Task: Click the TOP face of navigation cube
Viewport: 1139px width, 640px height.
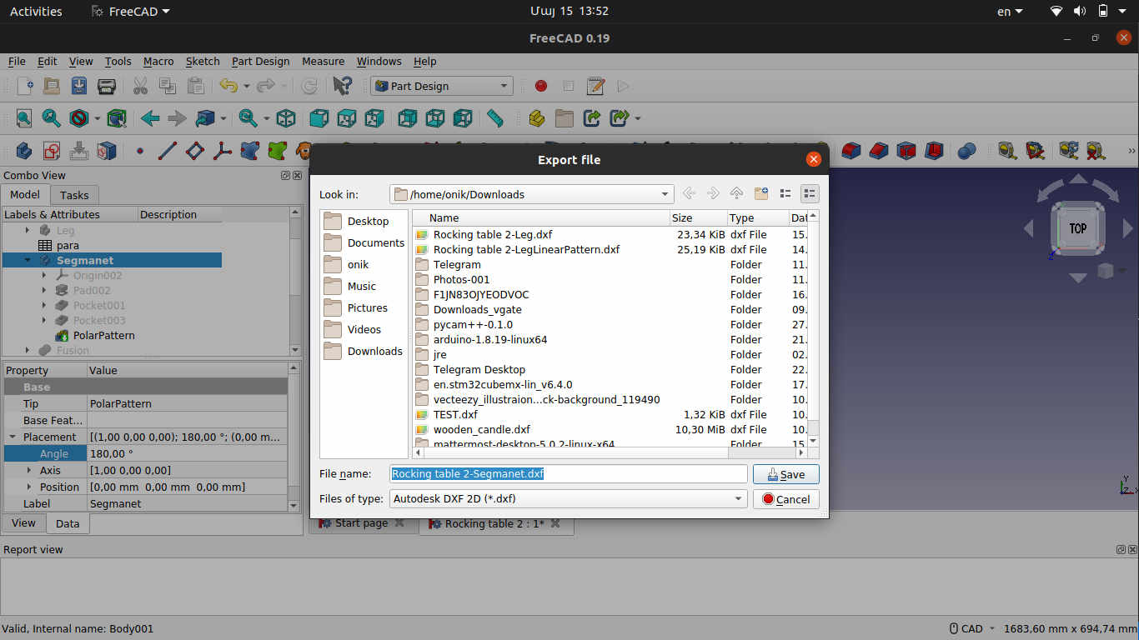Action: tap(1078, 227)
